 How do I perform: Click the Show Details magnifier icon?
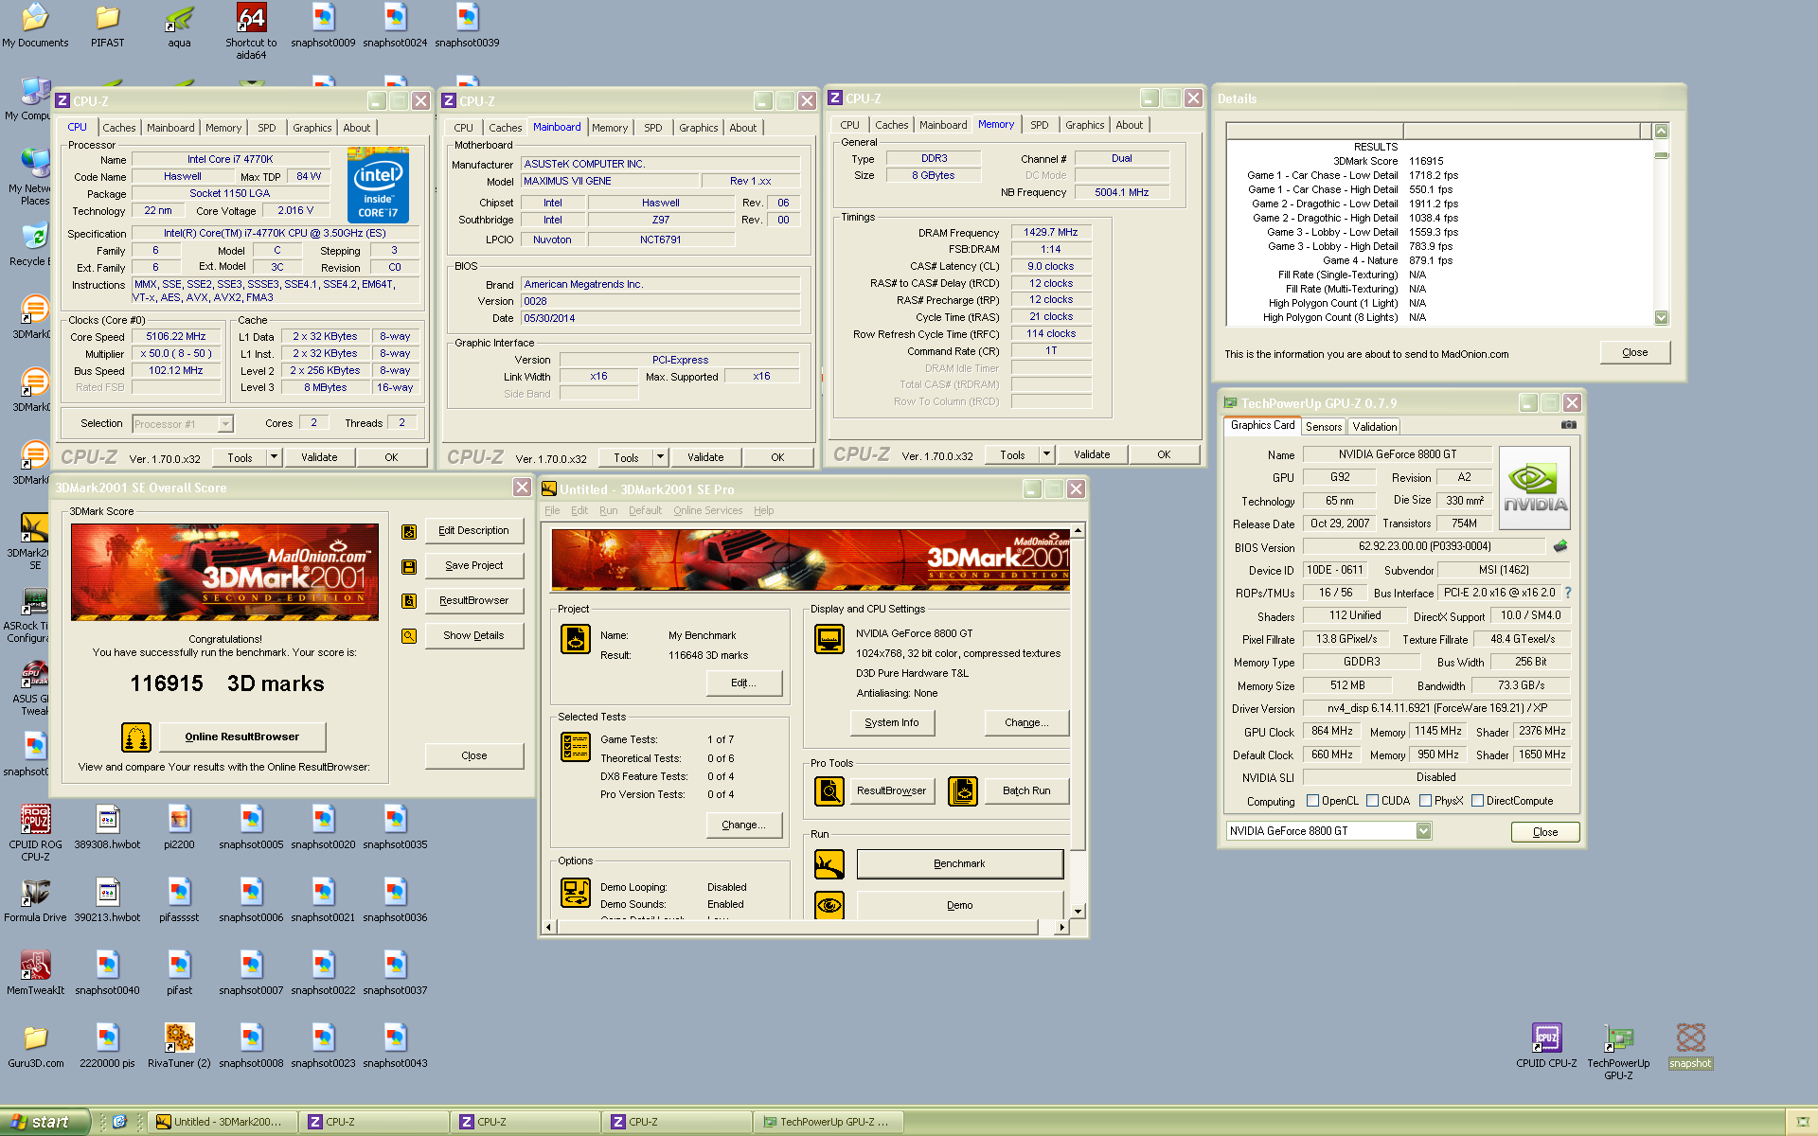point(409,636)
